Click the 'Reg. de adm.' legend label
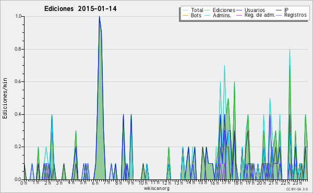This screenshot has width=313, height=193. (x=260, y=15)
